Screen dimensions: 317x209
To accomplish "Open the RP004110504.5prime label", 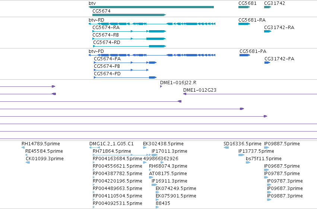I will (117, 196).
